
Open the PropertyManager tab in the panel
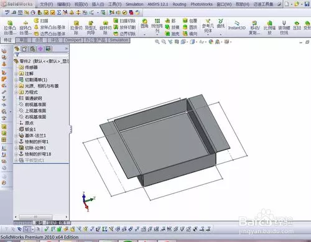[25, 49]
